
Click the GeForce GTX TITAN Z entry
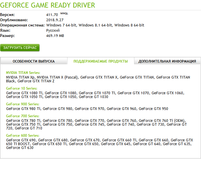coord(36,81)
